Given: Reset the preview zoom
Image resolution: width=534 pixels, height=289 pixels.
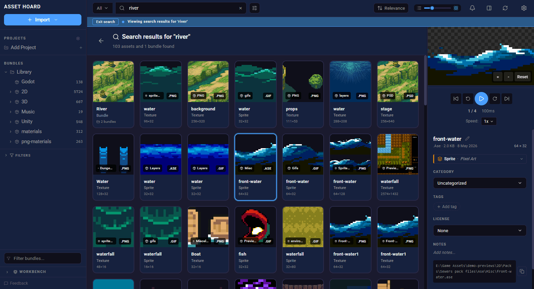Looking at the screenshot, I should 522,77.
